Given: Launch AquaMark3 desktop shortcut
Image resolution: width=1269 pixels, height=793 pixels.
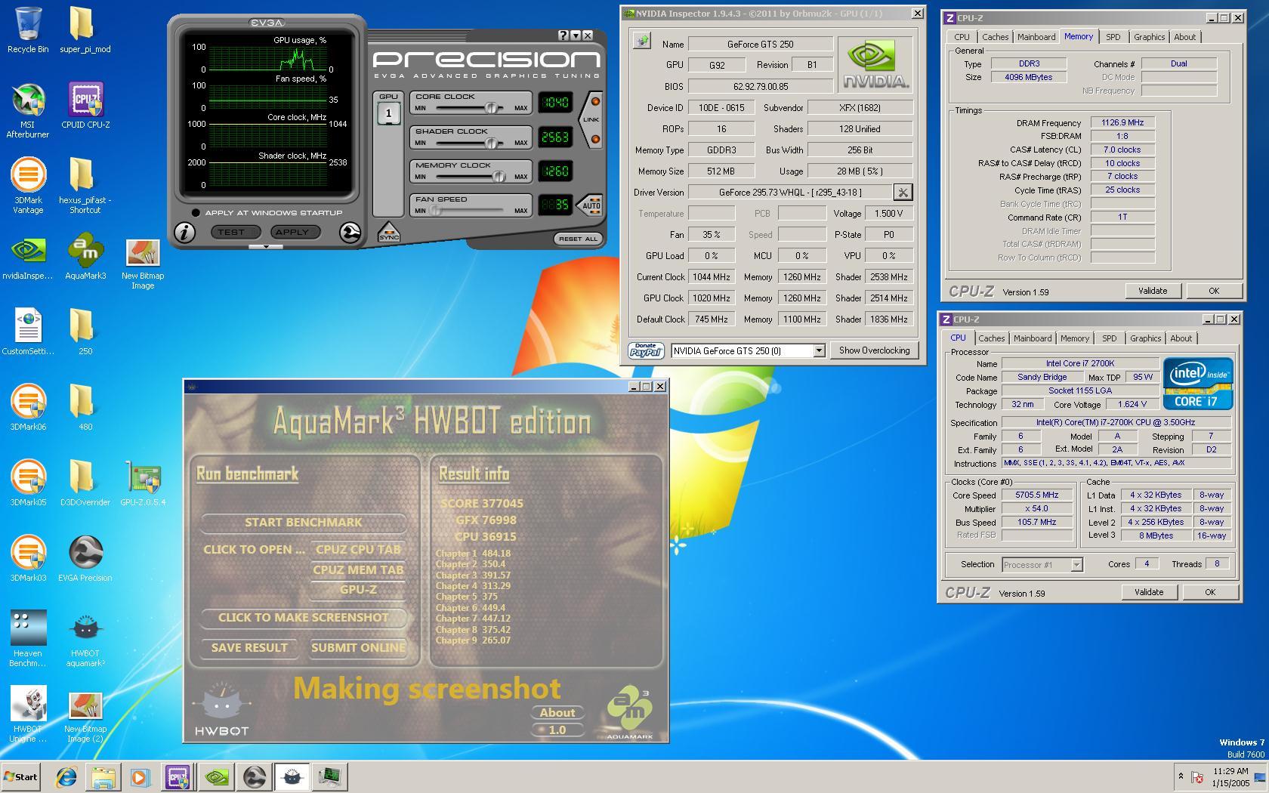Looking at the screenshot, I should [x=85, y=257].
